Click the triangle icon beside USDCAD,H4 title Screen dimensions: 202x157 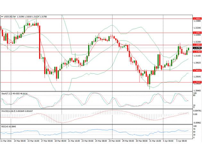[2, 17]
